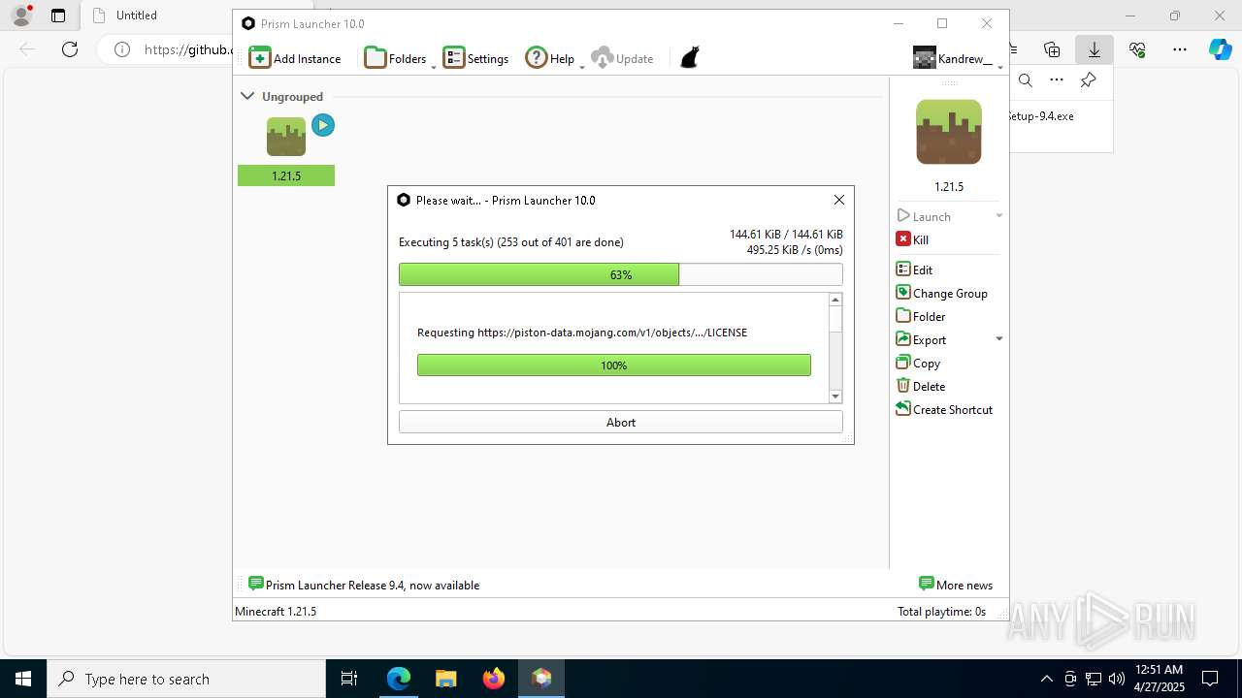This screenshot has width=1242, height=698.
Task: Click the 1.21.5 instance name label
Action: pos(286,175)
